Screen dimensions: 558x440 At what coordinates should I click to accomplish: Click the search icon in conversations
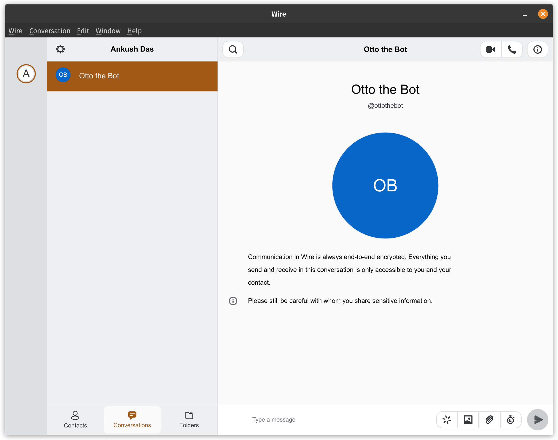pyautogui.click(x=233, y=49)
